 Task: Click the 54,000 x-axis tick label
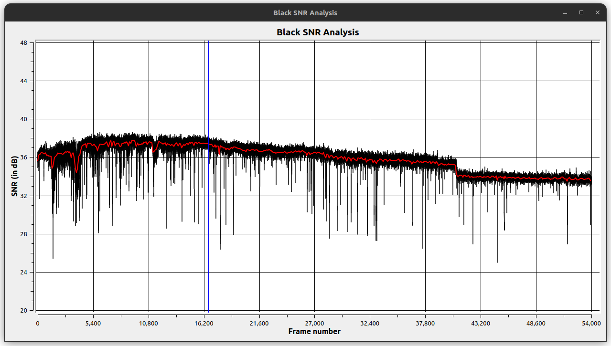[x=591, y=323]
